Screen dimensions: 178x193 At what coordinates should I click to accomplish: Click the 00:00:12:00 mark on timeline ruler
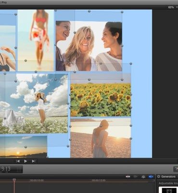pos(99,180)
